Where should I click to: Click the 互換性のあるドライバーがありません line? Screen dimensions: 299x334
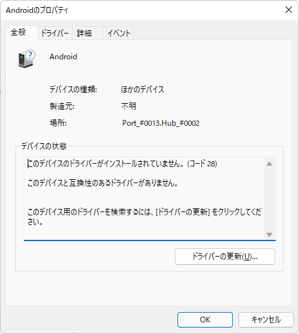click(103, 183)
